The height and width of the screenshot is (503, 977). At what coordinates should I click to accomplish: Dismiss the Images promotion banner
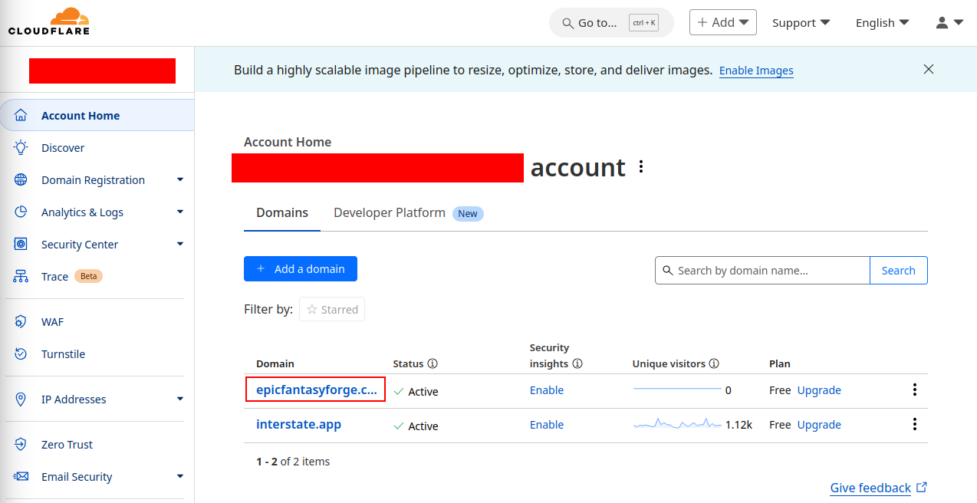pos(929,69)
